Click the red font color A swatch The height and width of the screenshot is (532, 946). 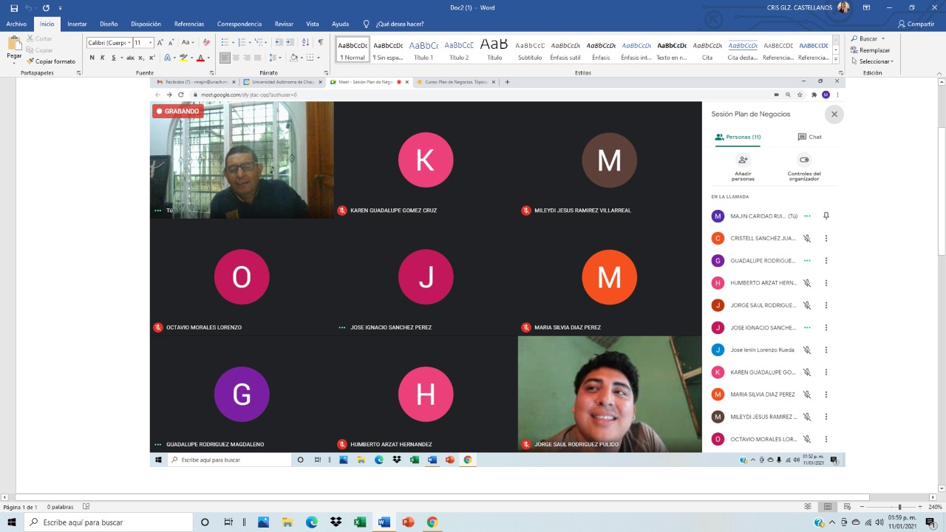point(200,58)
